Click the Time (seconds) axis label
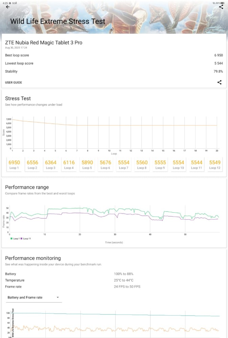Viewport: 228px width, 338px height. pyautogui.click(x=114, y=242)
